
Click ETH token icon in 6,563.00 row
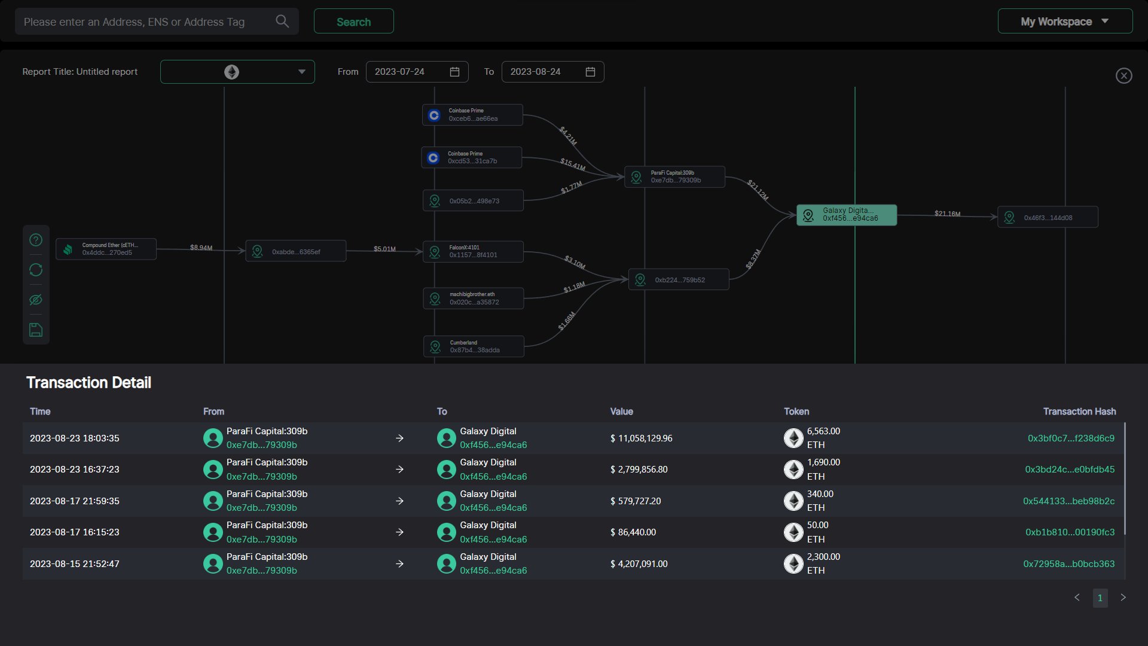click(x=793, y=438)
